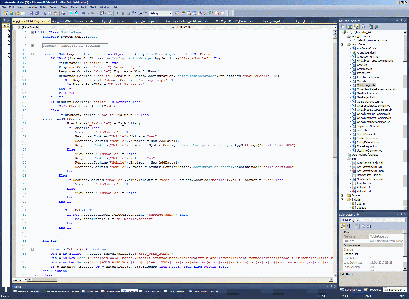Open the Properties panel tab
Image resolution: width=409 pixels, height=300 pixels.
pos(373,290)
